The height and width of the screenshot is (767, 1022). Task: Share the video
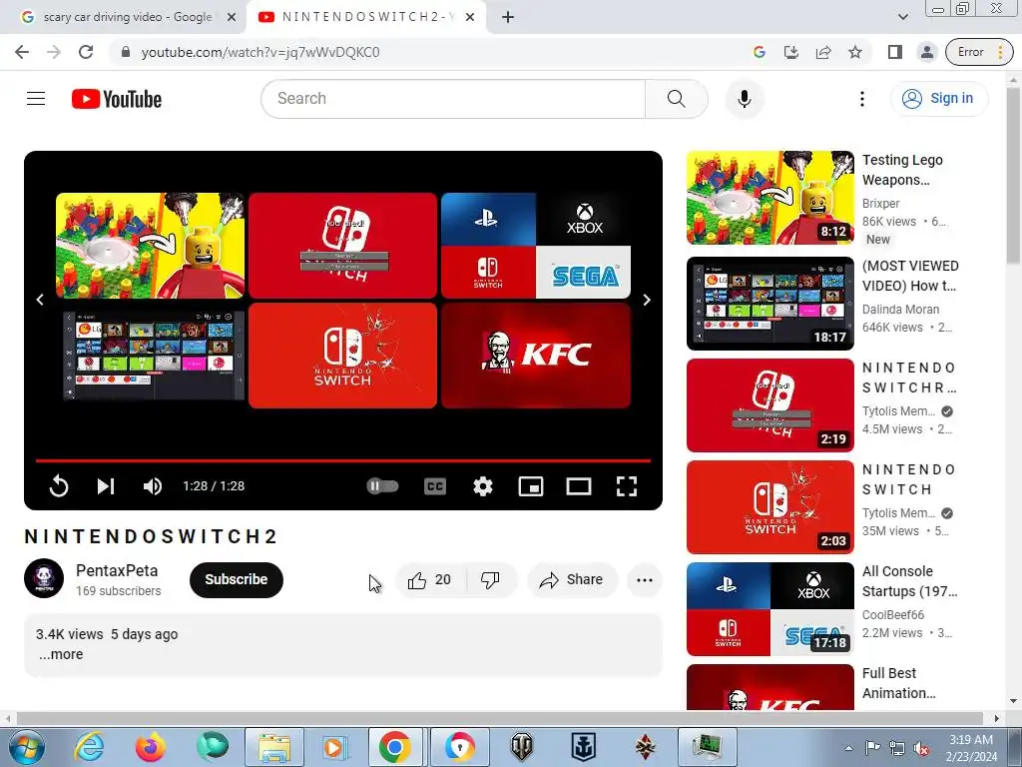[x=572, y=580]
